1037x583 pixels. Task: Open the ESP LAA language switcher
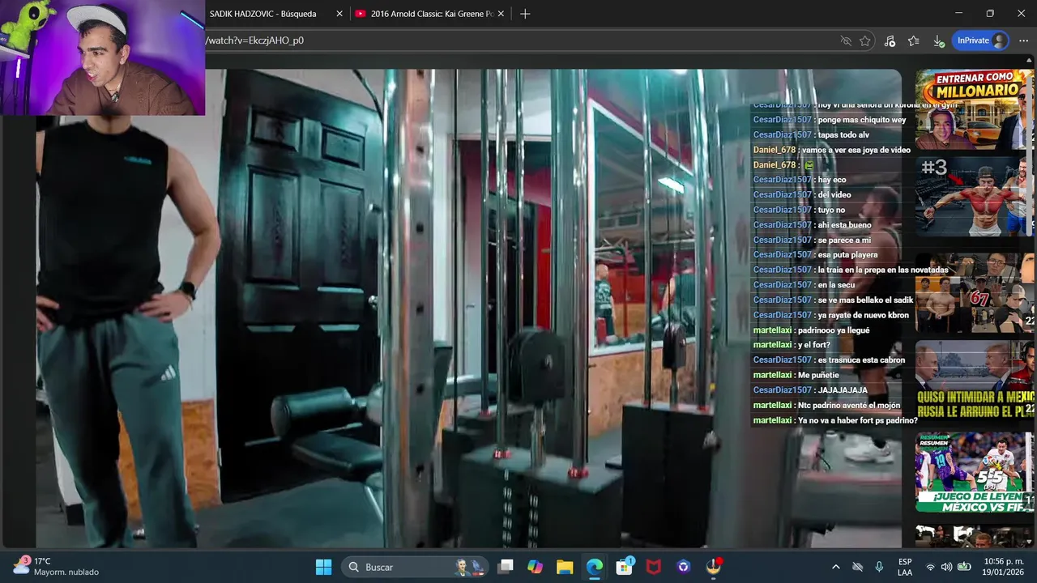point(905,567)
